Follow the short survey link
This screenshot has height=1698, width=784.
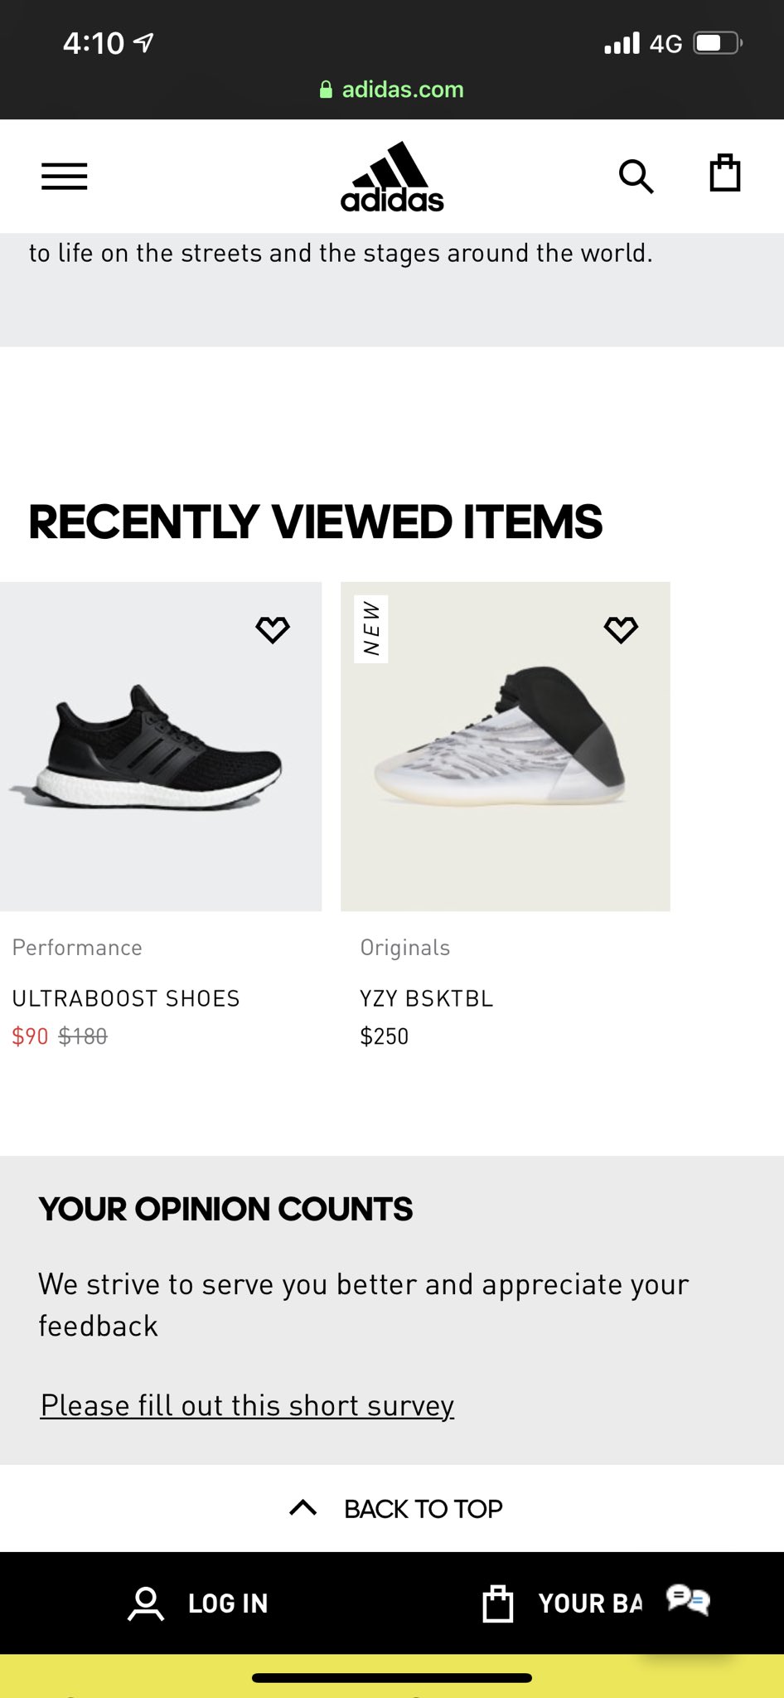coord(247,1405)
